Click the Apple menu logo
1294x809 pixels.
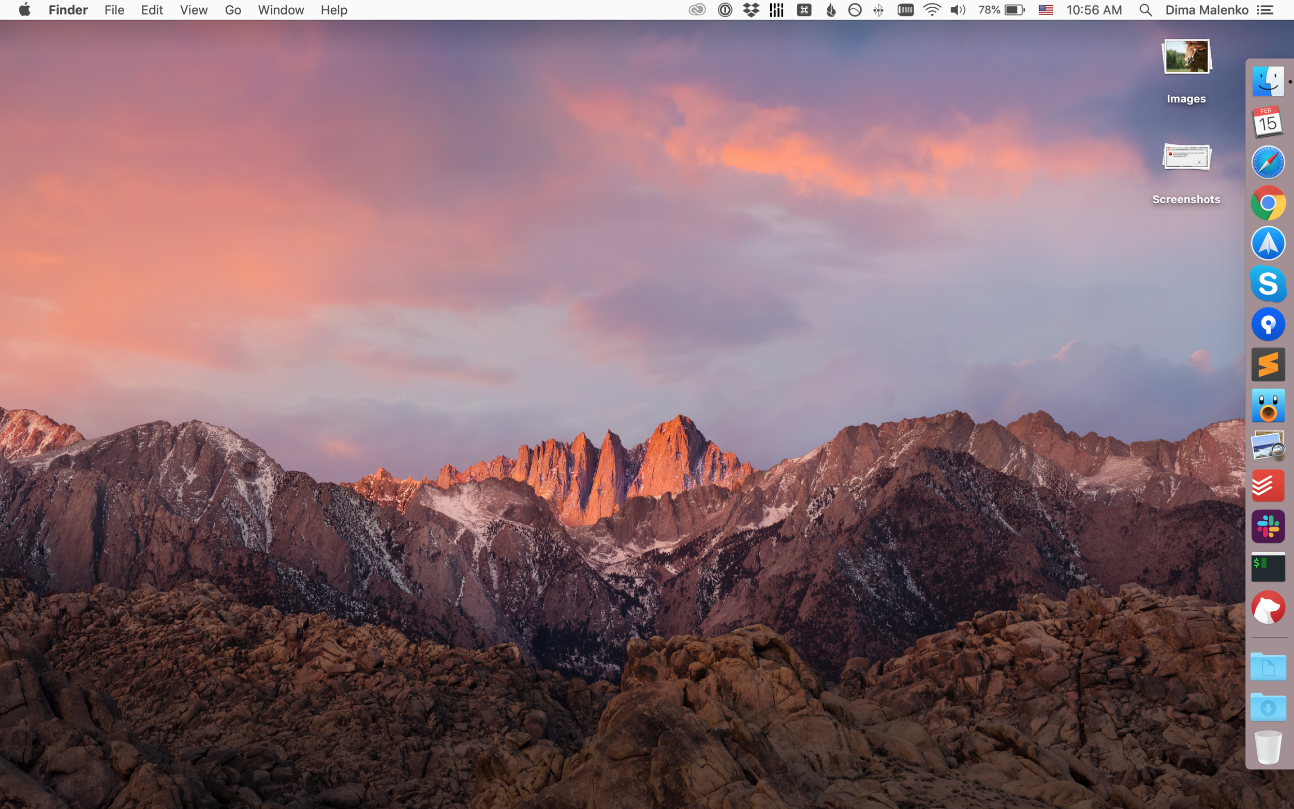click(x=25, y=10)
